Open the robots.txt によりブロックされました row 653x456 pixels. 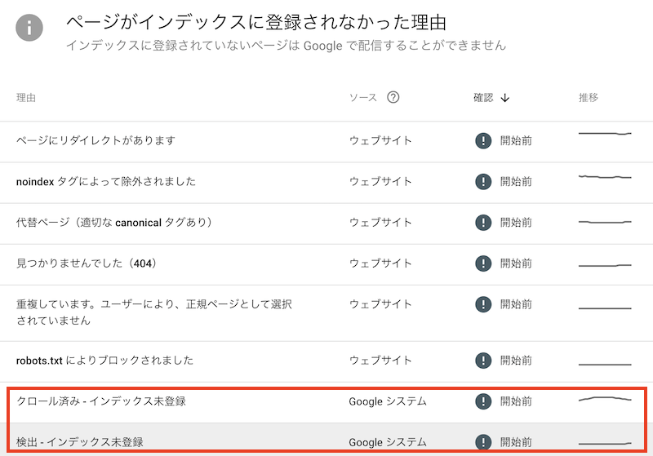point(104,360)
